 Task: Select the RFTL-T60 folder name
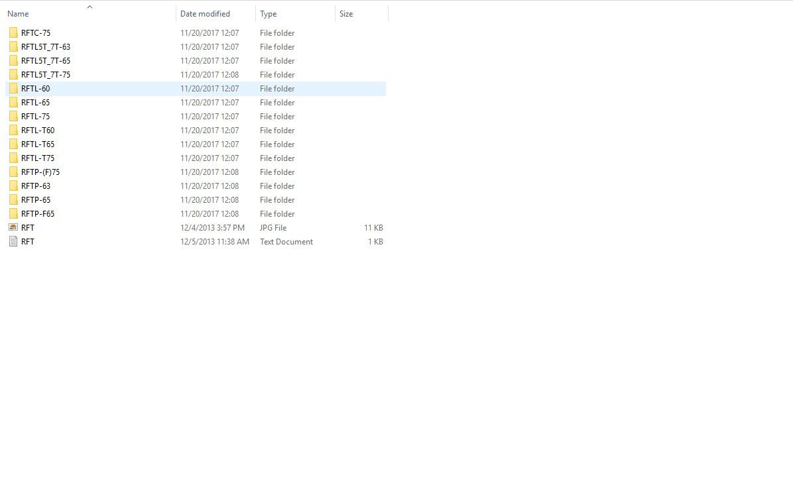38,131
